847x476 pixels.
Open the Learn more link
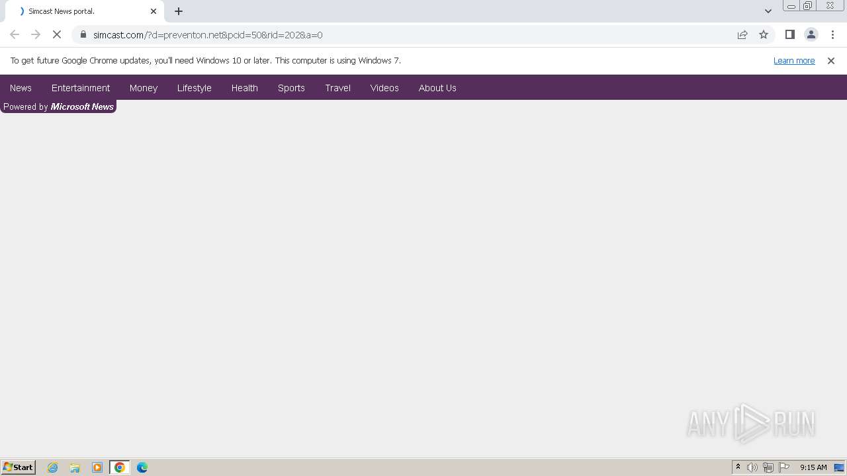tap(794, 61)
